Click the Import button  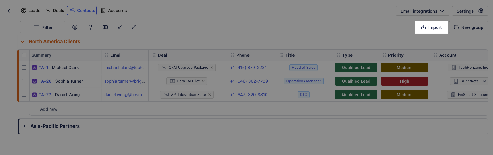click(431, 27)
